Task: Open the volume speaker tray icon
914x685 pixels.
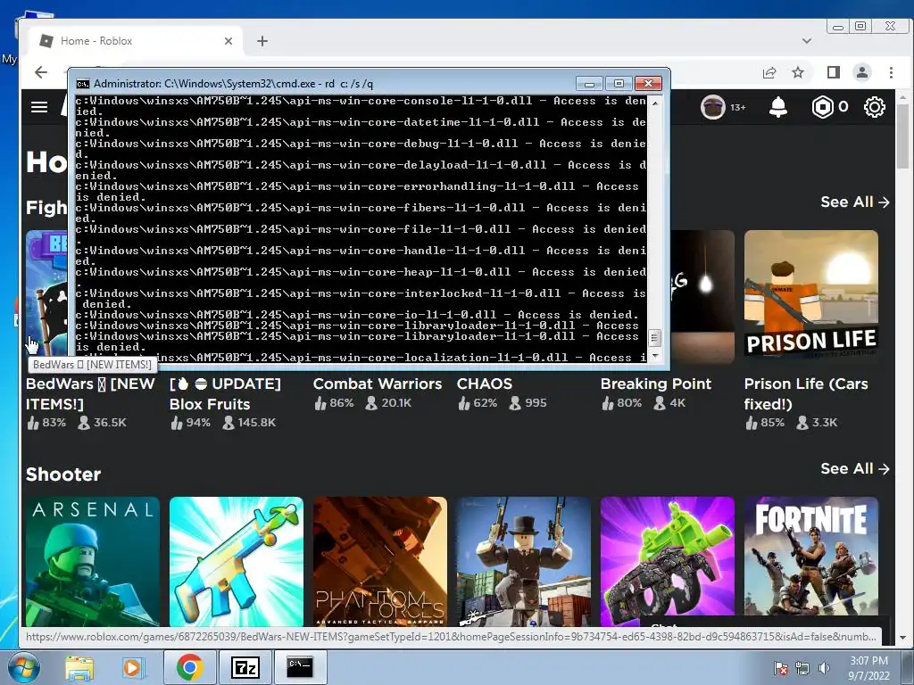Action: 824,668
